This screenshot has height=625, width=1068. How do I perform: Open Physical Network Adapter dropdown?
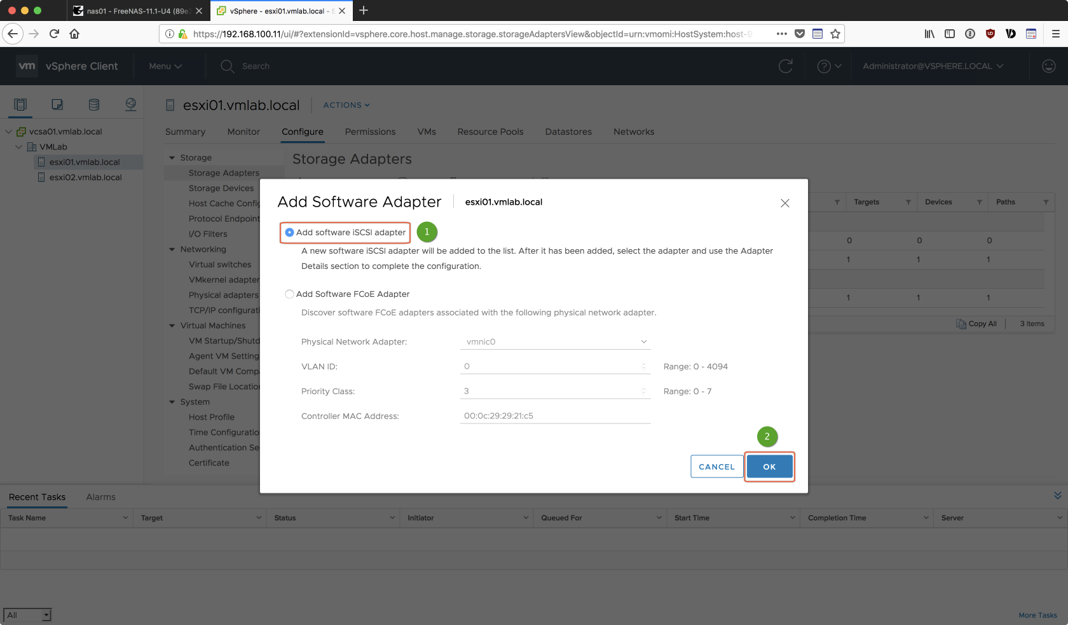(x=556, y=342)
